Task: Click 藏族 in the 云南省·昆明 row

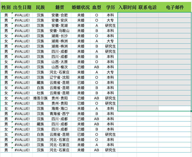Action: (x=40, y=82)
